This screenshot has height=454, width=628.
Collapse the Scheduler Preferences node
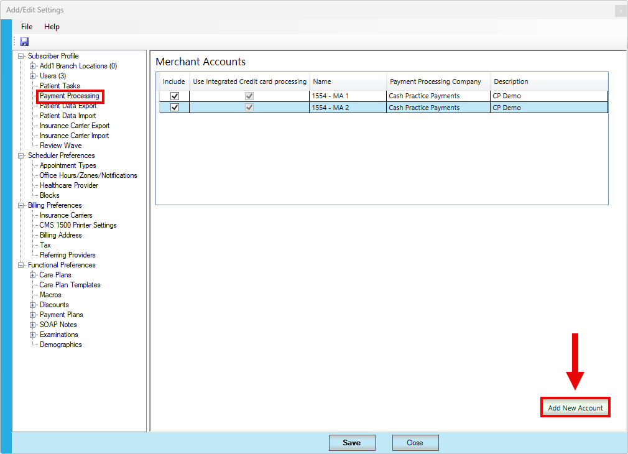21,155
